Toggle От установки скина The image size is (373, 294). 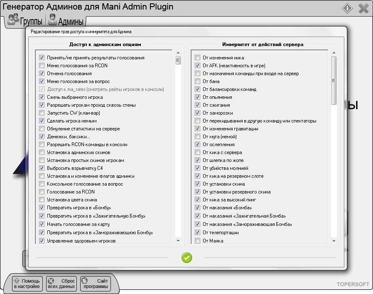[x=197, y=184]
